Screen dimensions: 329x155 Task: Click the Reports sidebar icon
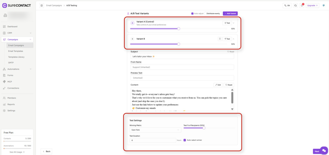tap(4, 104)
